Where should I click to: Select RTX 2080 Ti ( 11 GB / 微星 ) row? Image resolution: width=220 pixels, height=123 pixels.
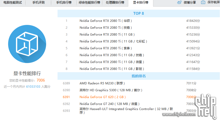(139, 62)
